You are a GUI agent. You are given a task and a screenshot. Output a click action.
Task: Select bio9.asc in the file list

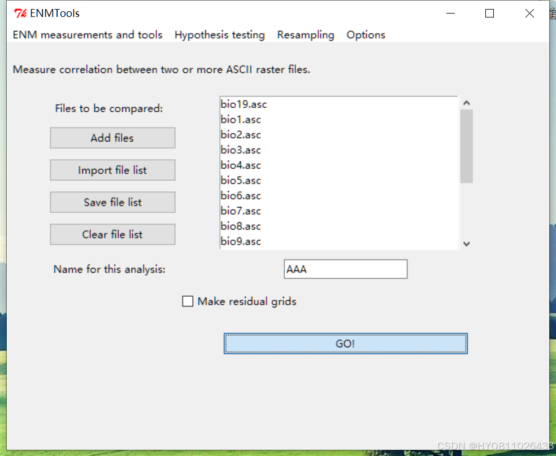pyautogui.click(x=338, y=242)
